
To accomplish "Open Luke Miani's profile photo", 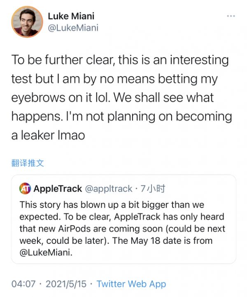I will point(27,22).
